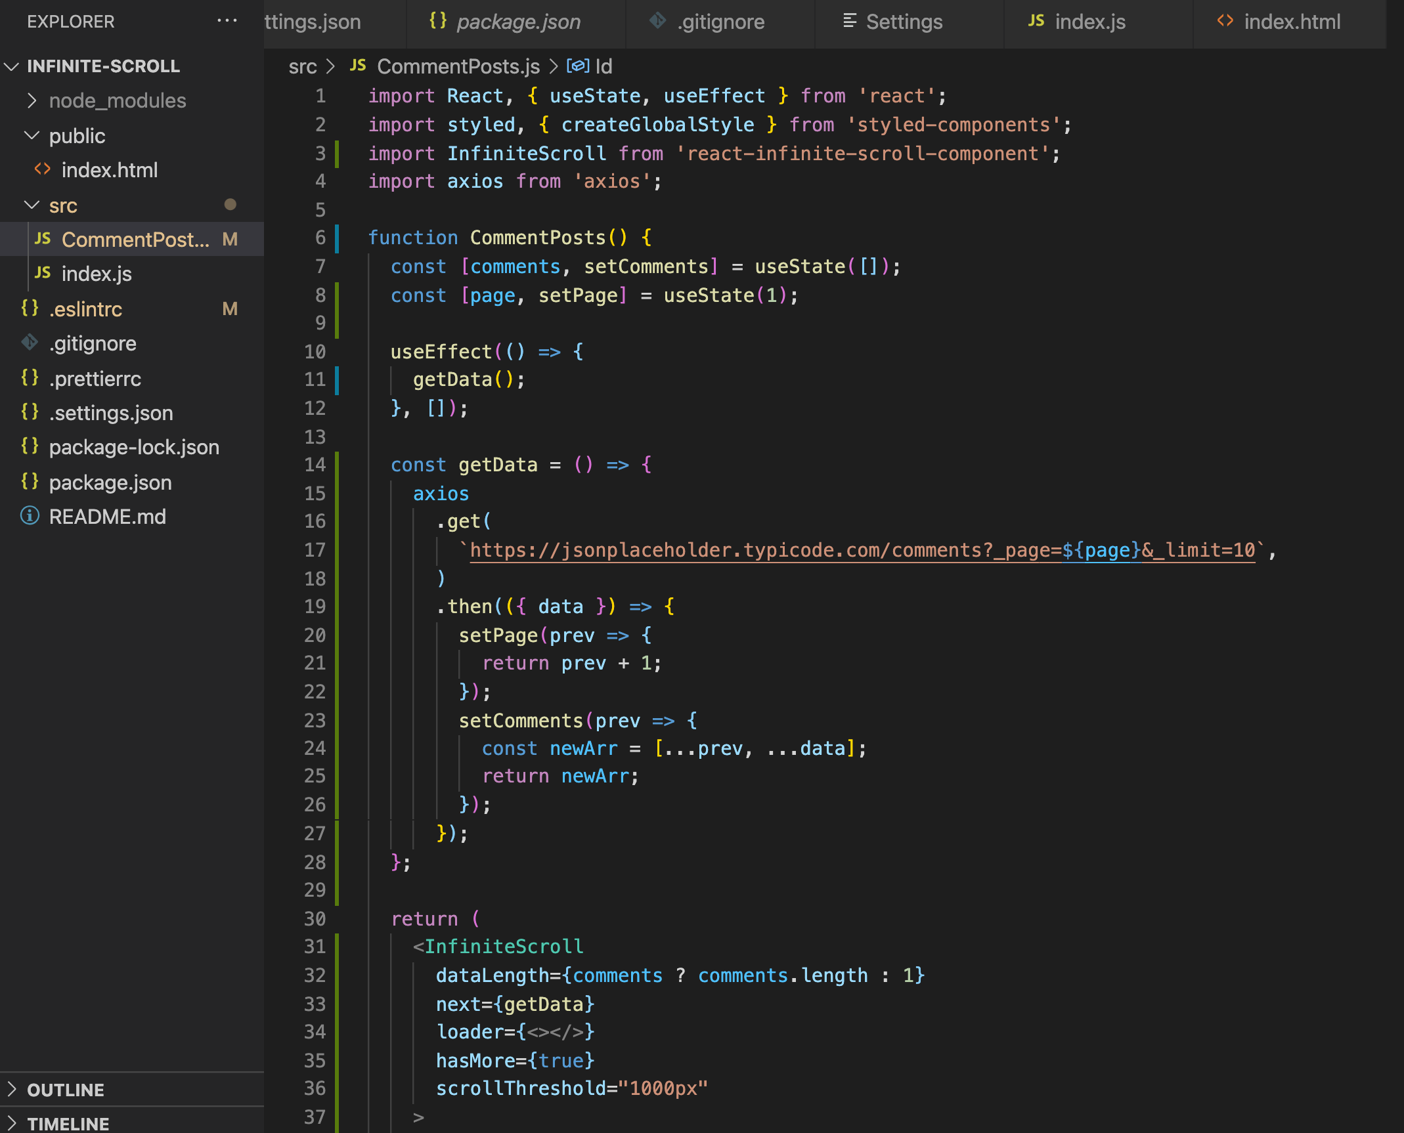
Task: Switch to the Settings tab
Action: (904, 22)
